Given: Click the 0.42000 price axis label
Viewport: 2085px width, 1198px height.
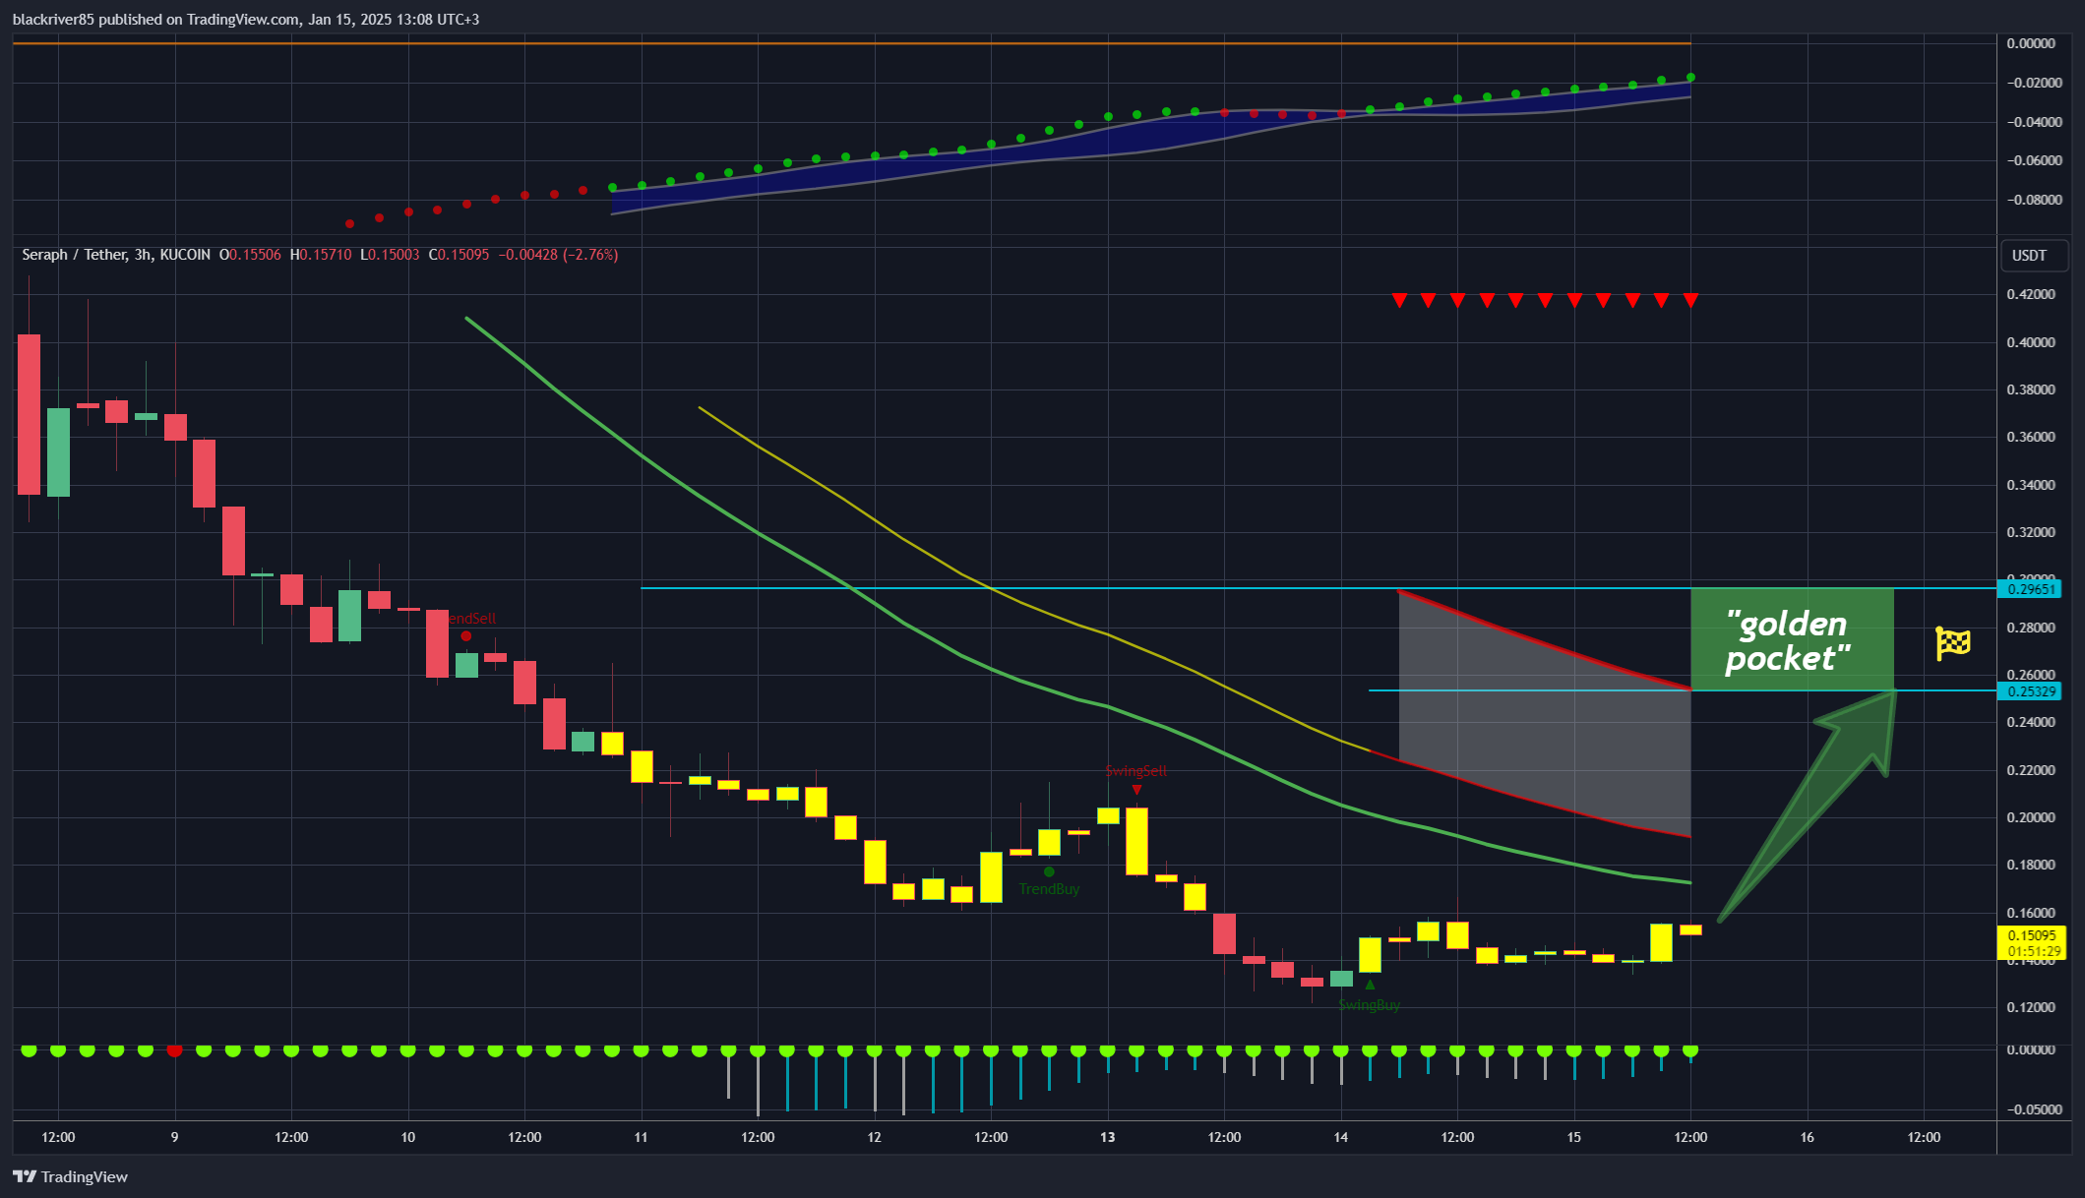Looking at the screenshot, I should coord(2031,294).
